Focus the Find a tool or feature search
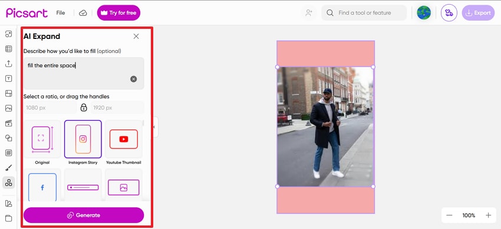This screenshot has width=501, height=229. coord(364,13)
